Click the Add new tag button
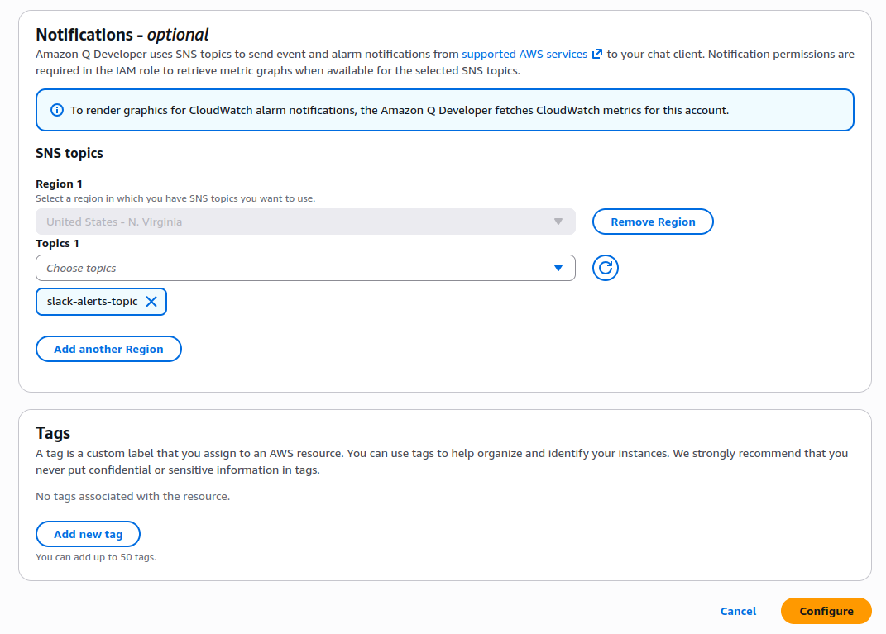The image size is (886, 634). click(x=89, y=534)
